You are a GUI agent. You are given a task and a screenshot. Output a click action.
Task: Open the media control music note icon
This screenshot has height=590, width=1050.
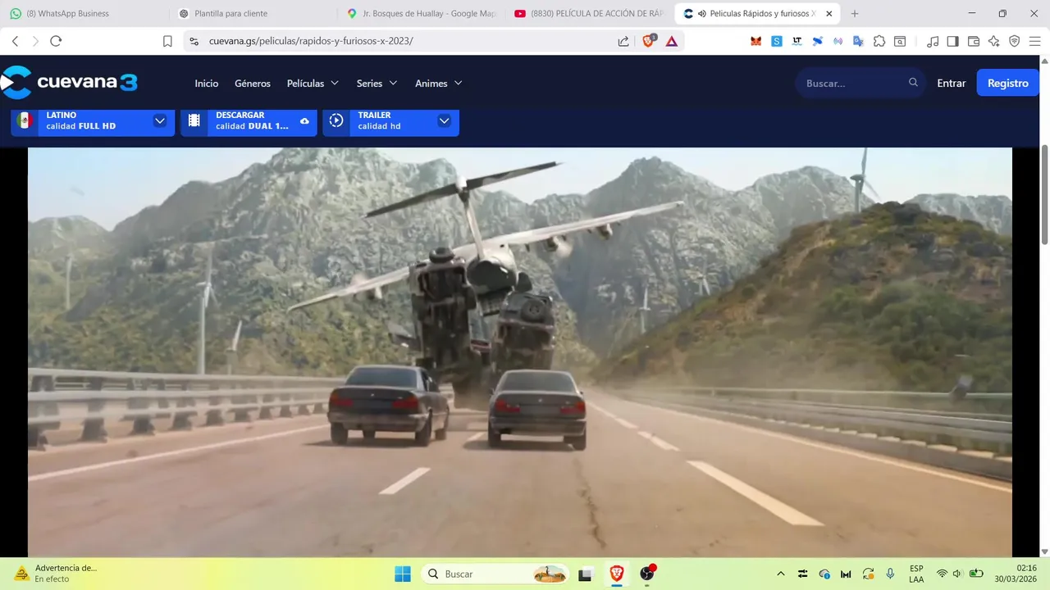(933, 41)
